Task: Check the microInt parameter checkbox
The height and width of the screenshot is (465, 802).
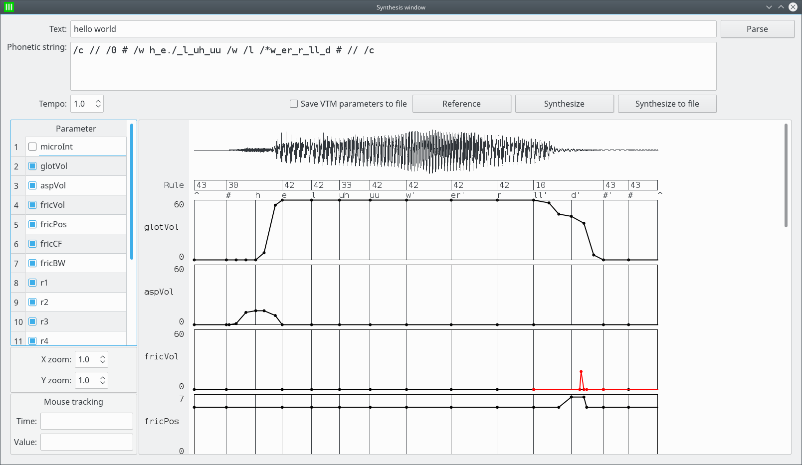Action: [32, 147]
